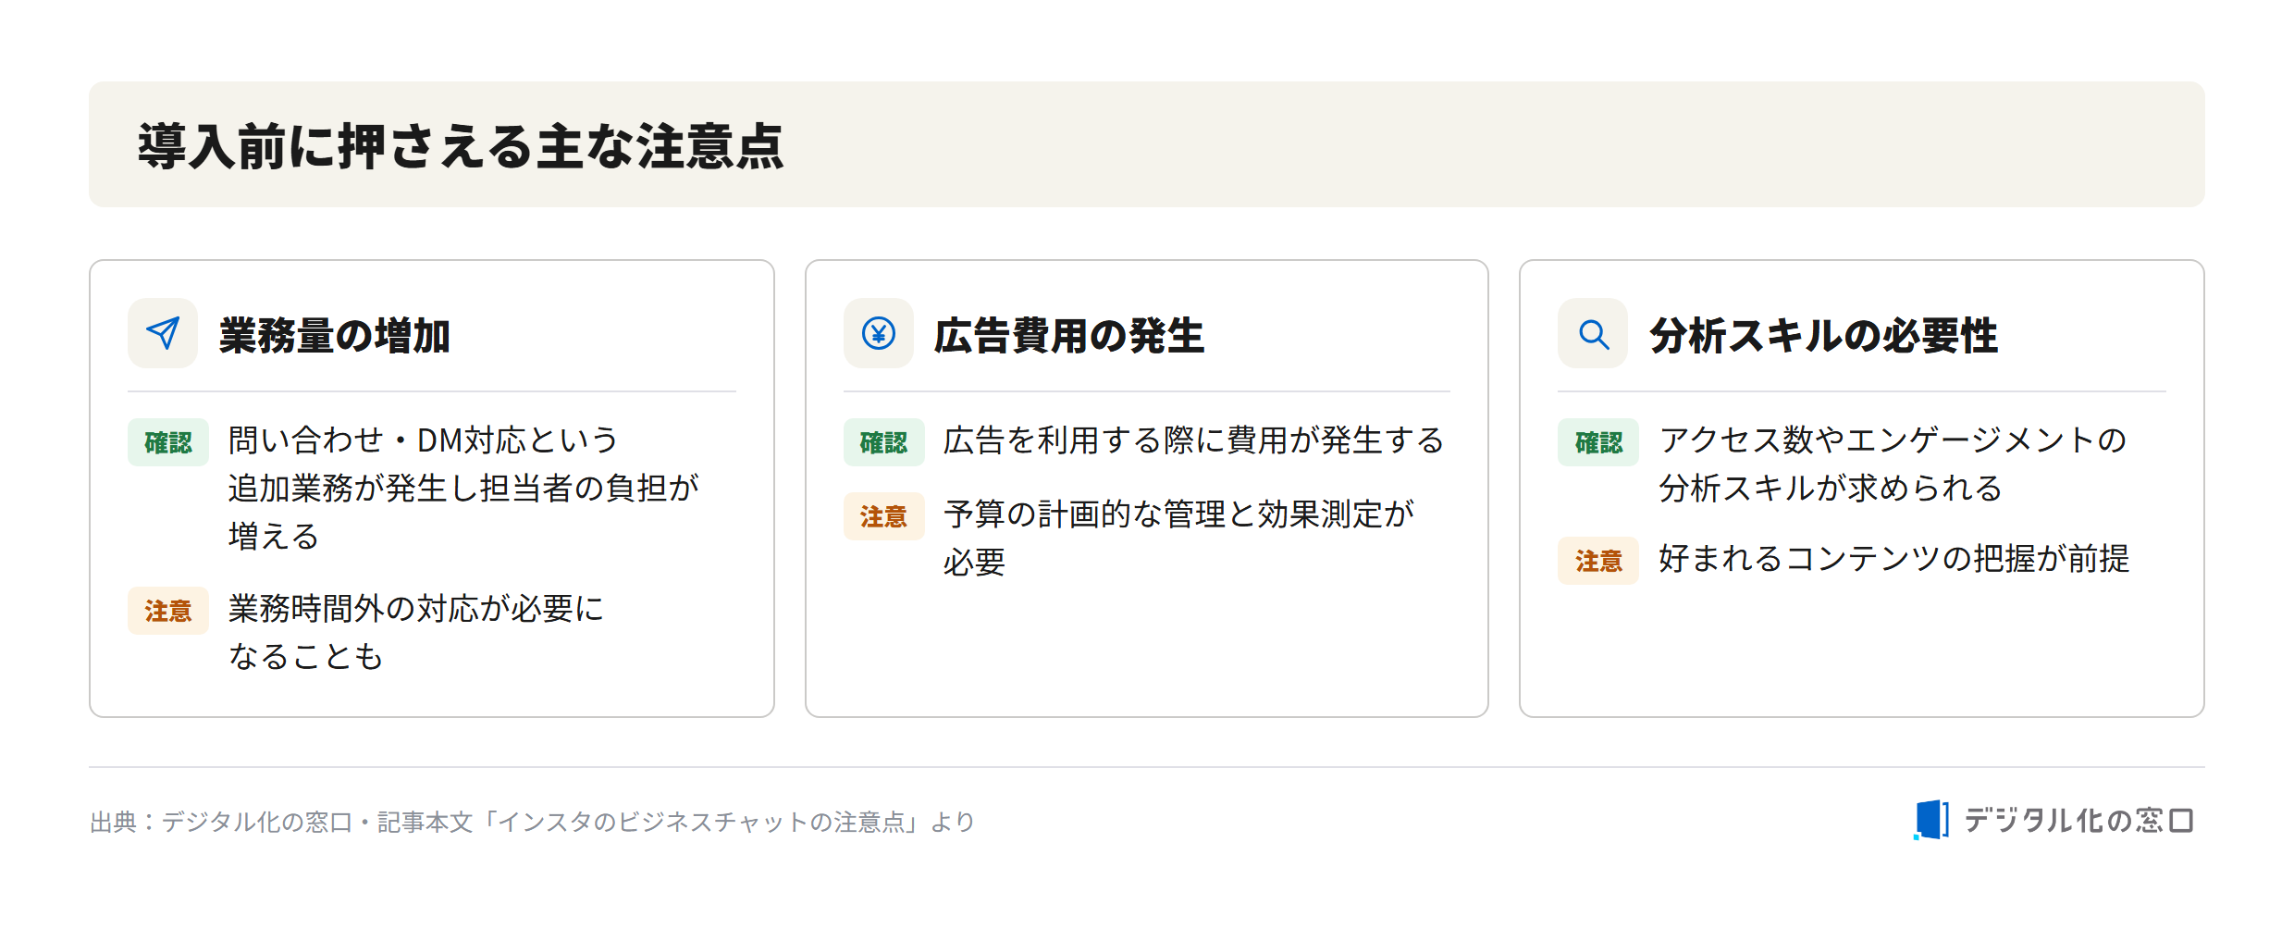Click the text 好まれるコンテンツの把握が前提

1893,559
